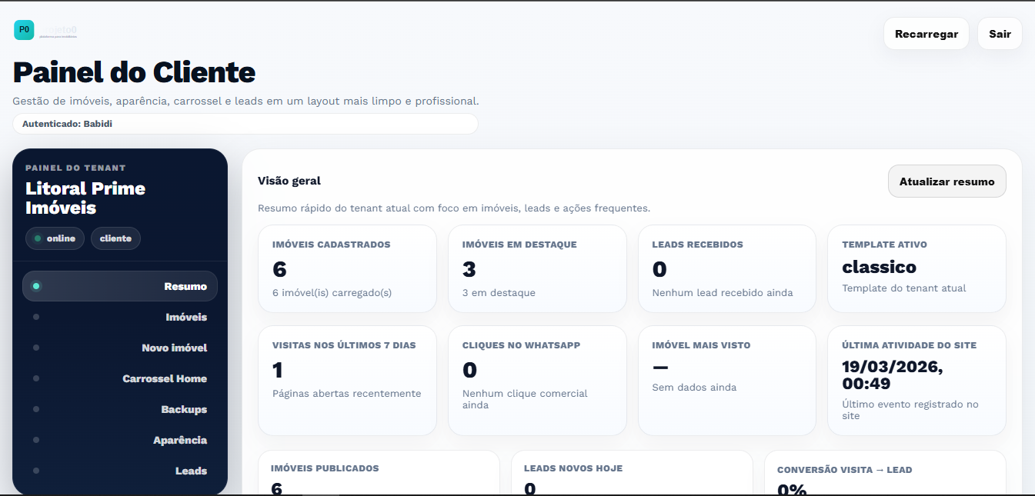Click the active indicator dot next to Resumo
The width and height of the screenshot is (1035, 496).
pyautogui.click(x=35, y=285)
